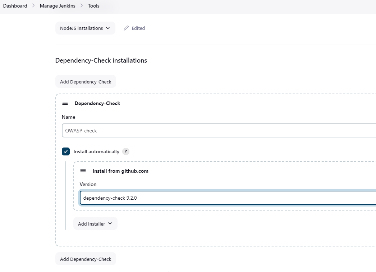Click the chevron in Add Installer
The image size is (376, 272).
click(x=110, y=223)
